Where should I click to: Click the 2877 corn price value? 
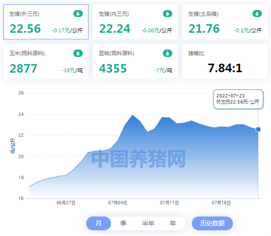tap(23, 68)
